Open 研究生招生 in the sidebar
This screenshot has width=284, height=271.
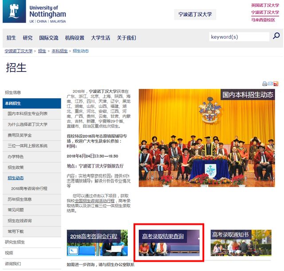32,242
